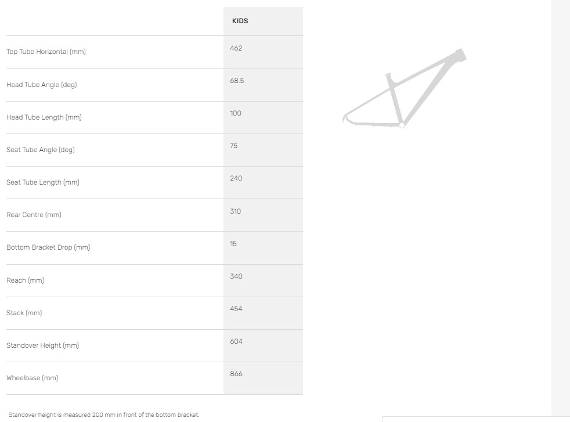Select the Bottom Bracket Drop (mm) label
This screenshot has height=422, width=570.
point(48,247)
